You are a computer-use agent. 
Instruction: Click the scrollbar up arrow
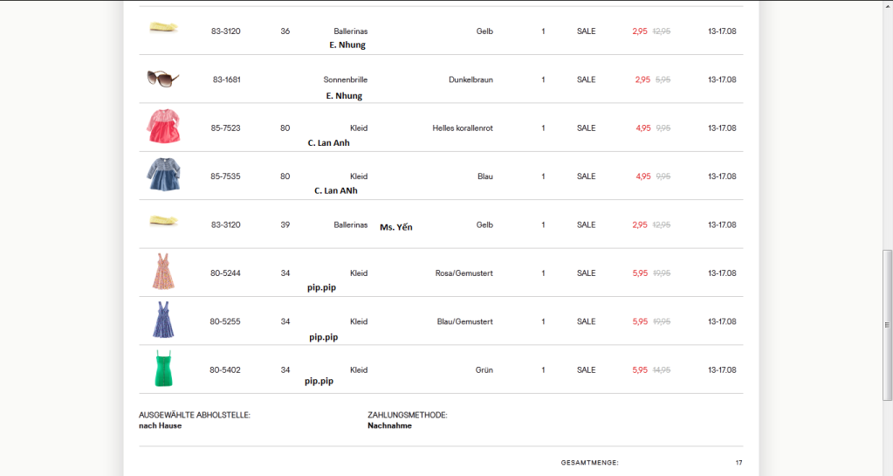[x=887, y=6]
